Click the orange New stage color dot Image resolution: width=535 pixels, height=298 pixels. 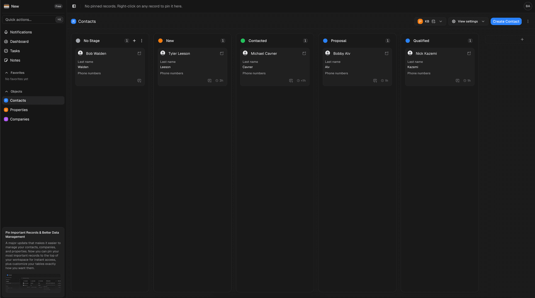pyautogui.click(x=160, y=41)
